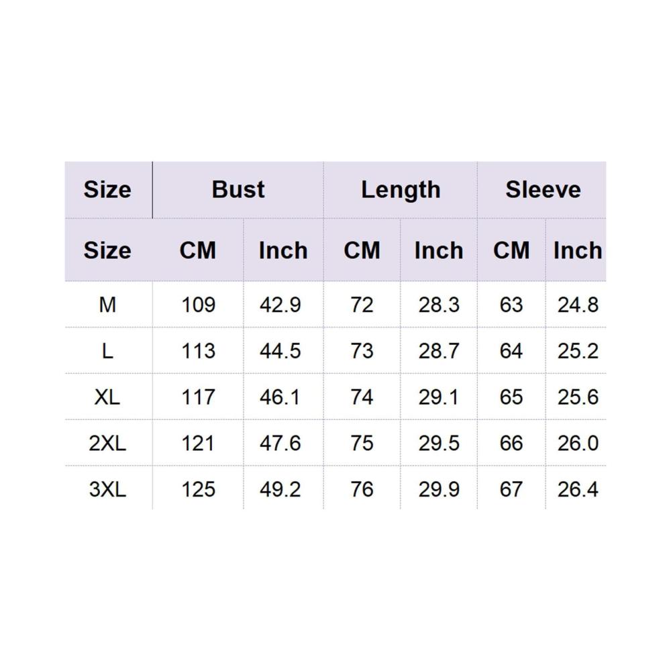
Task: Click the 125 bust CM cell
Action: click(x=198, y=489)
